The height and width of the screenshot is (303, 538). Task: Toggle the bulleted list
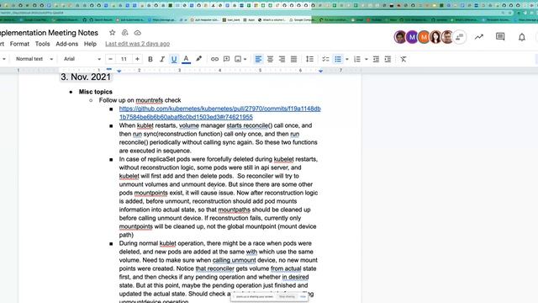click(x=338, y=59)
